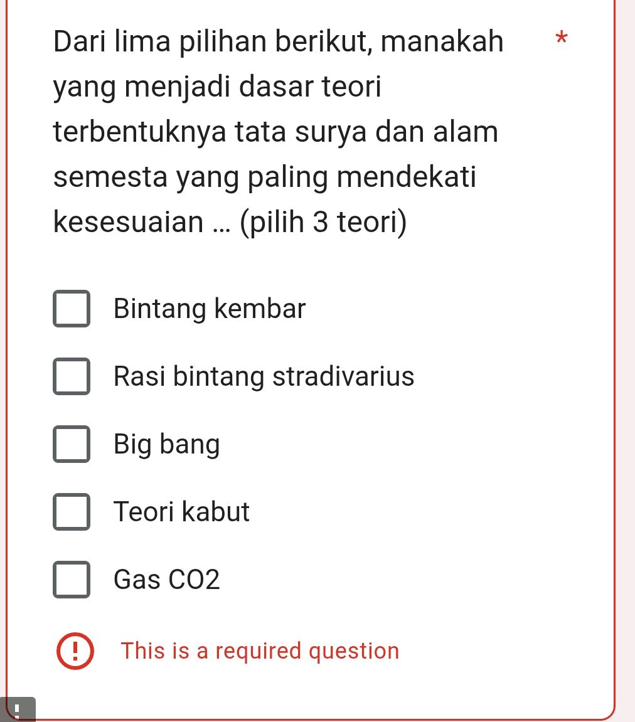Click the required warning icon circle outline
The height and width of the screenshot is (722, 635).
75,650
